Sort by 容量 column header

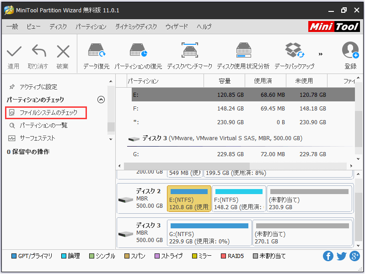tap(225, 81)
